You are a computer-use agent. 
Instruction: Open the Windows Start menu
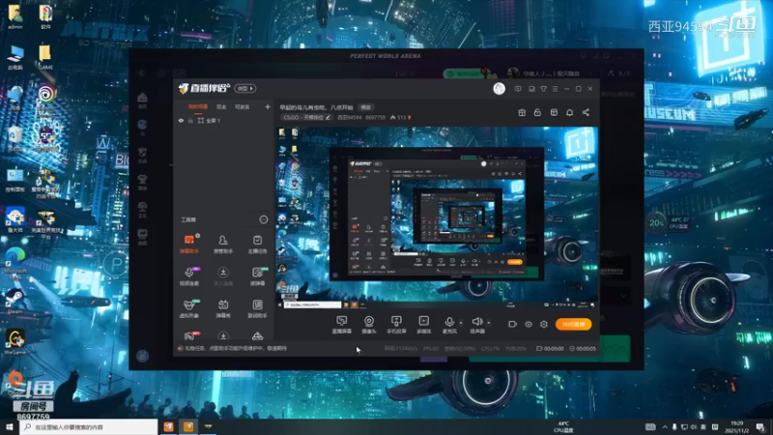(10, 426)
